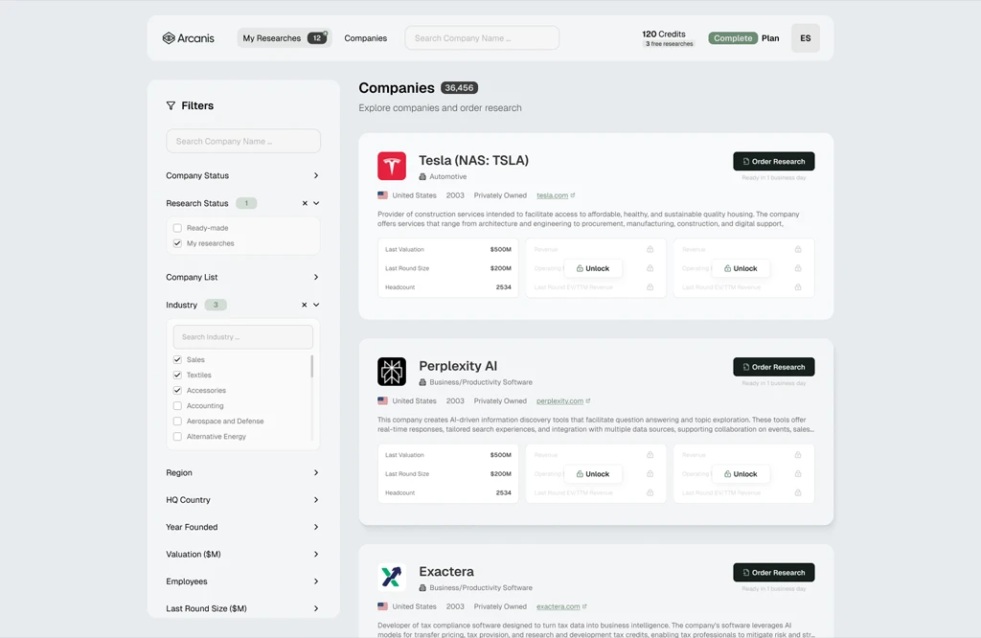Unlock Perplexity AI's right financial panel

click(x=741, y=474)
